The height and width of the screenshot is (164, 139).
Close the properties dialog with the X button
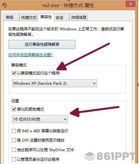pyautogui.click(x=131, y=4)
